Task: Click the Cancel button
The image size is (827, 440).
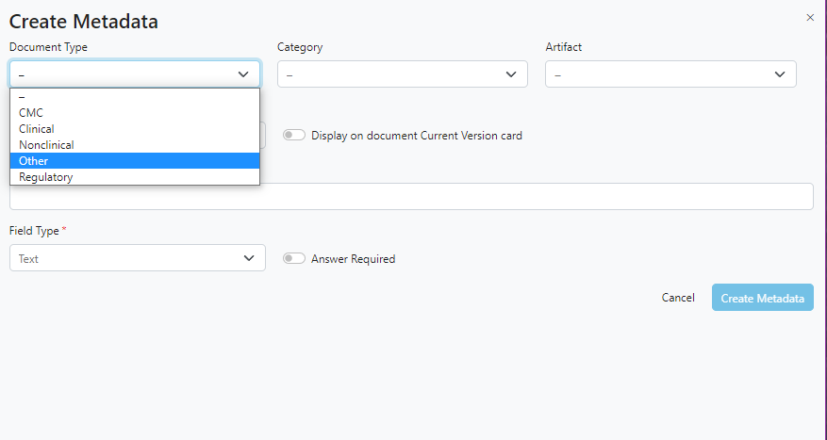Action: click(678, 298)
